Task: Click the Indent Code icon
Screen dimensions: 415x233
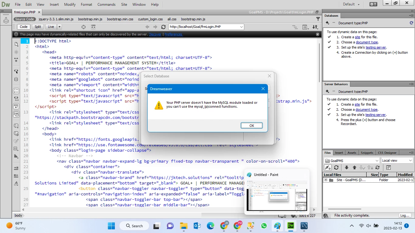Action: pyautogui.click(x=16, y=168)
